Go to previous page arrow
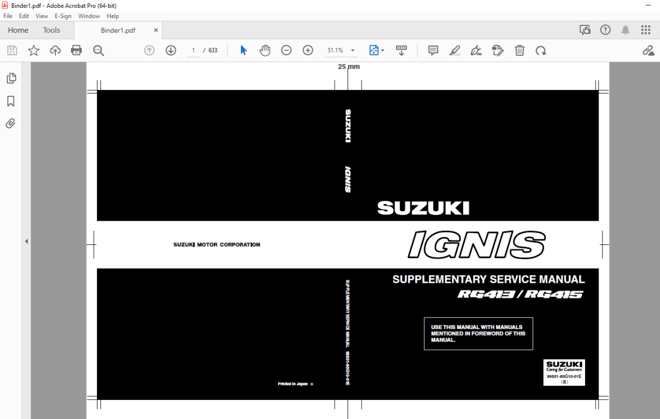Viewport: 660px width, 419px height. 149,51
